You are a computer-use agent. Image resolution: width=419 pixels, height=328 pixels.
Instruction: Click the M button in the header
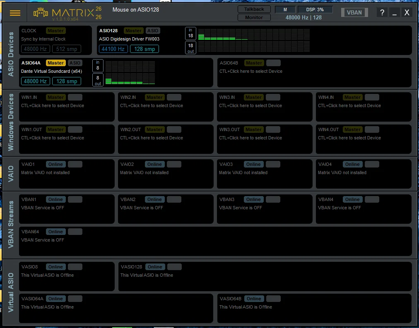coord(285,10)
